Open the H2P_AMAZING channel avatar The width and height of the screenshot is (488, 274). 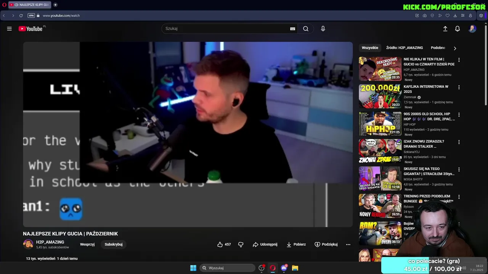(x=28, y=244)
